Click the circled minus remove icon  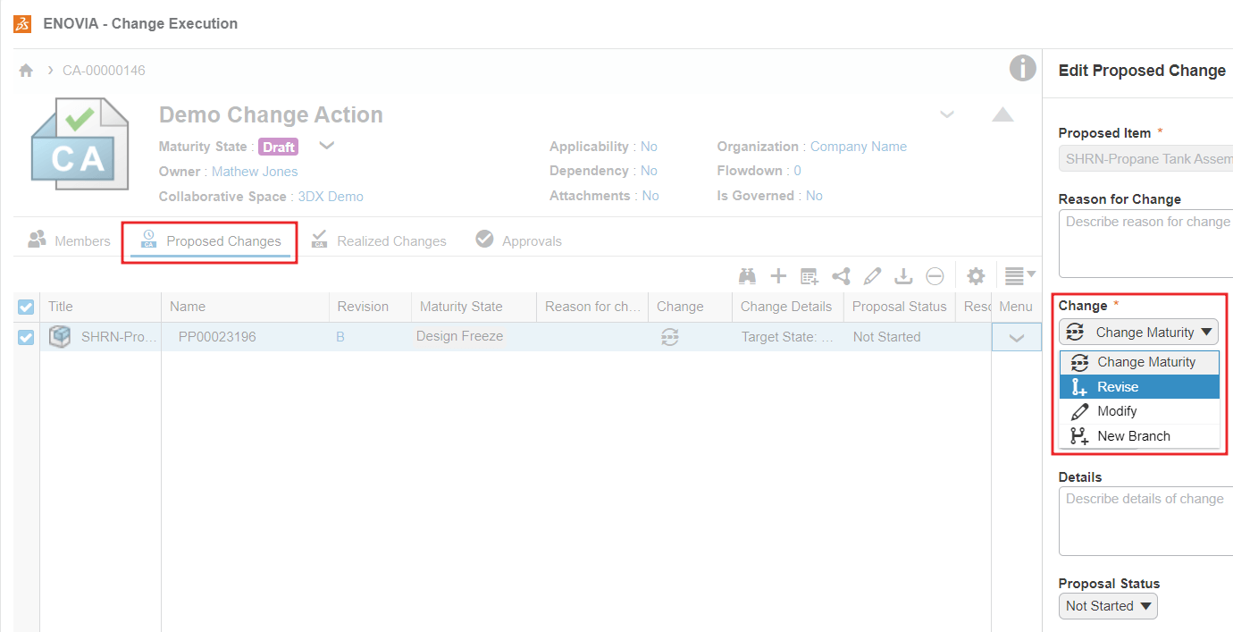point(935,276)
